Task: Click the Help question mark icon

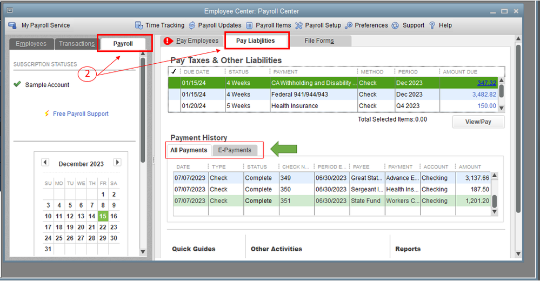Action: point(432,25)
